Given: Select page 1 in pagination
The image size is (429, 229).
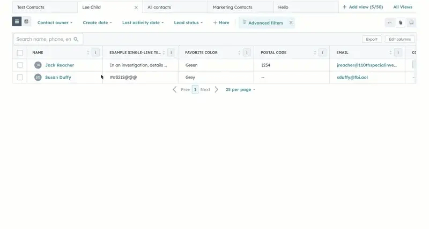Looking at the screenshot, I should click(195, 89).
